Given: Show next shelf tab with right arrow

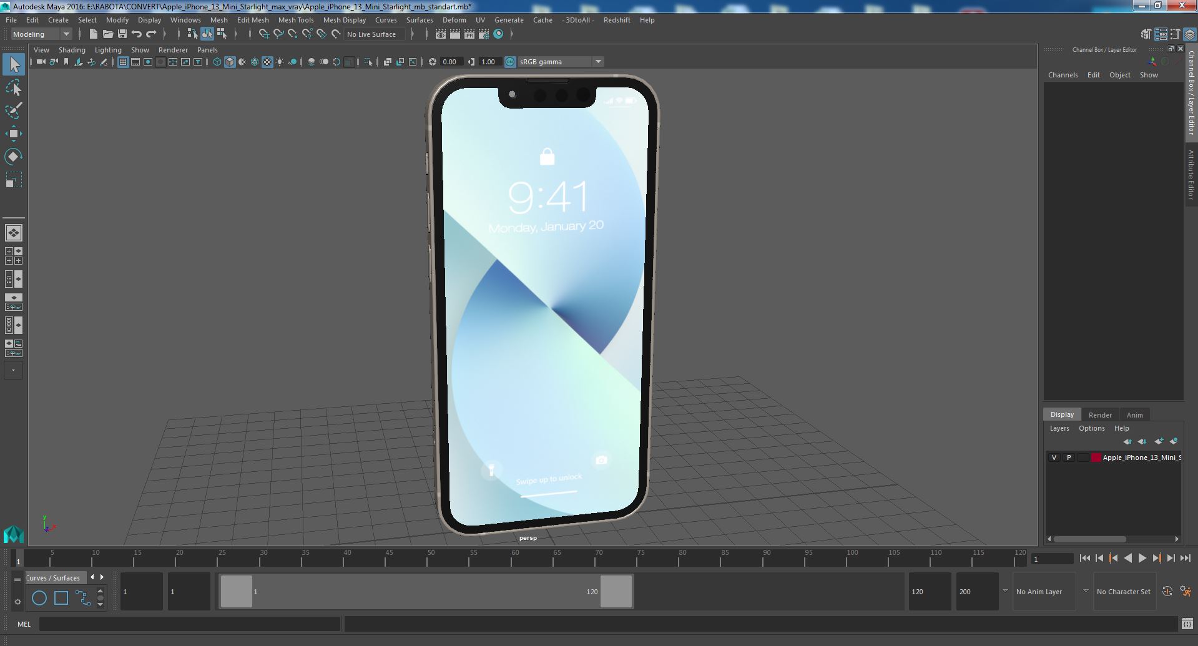Looking at the screenshot, I should click(102, 577).
